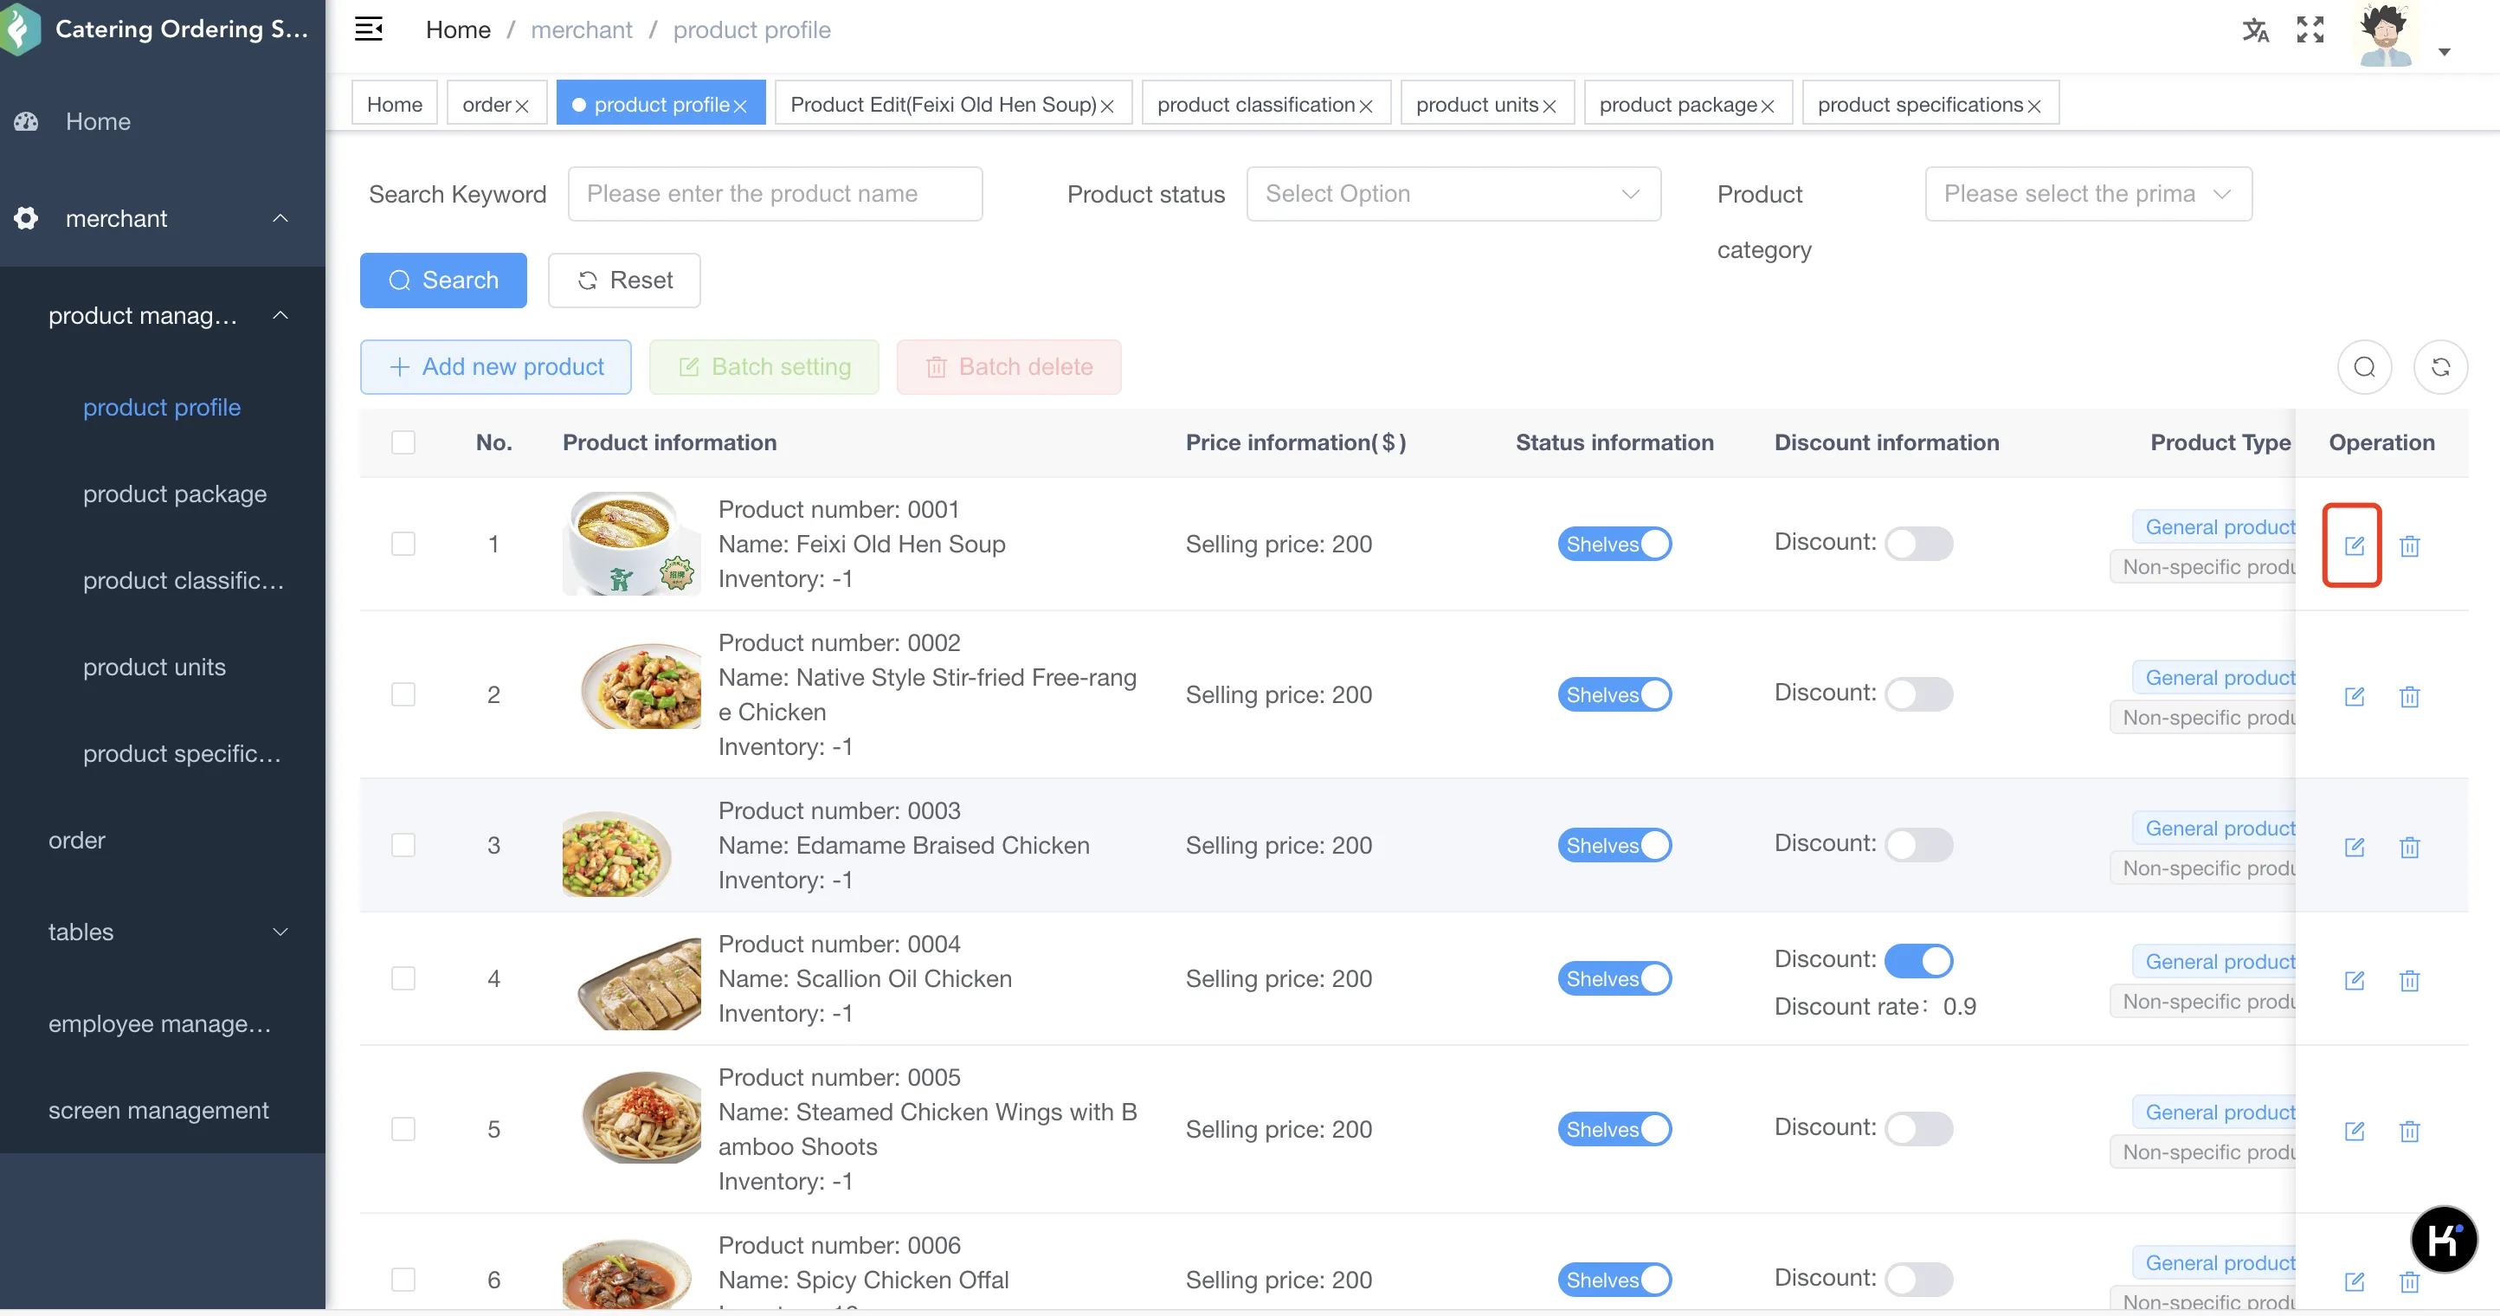Edit Spicy Chicken Offal product
2500x1316 pixels.
[2354, 1281]
